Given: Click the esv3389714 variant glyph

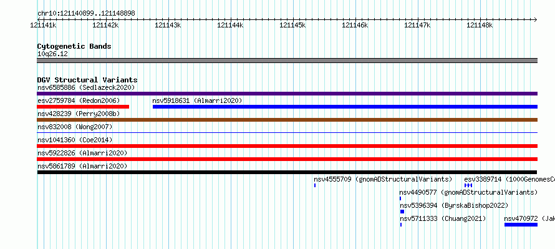Looking at the screenshot, I should click(468, 185).
